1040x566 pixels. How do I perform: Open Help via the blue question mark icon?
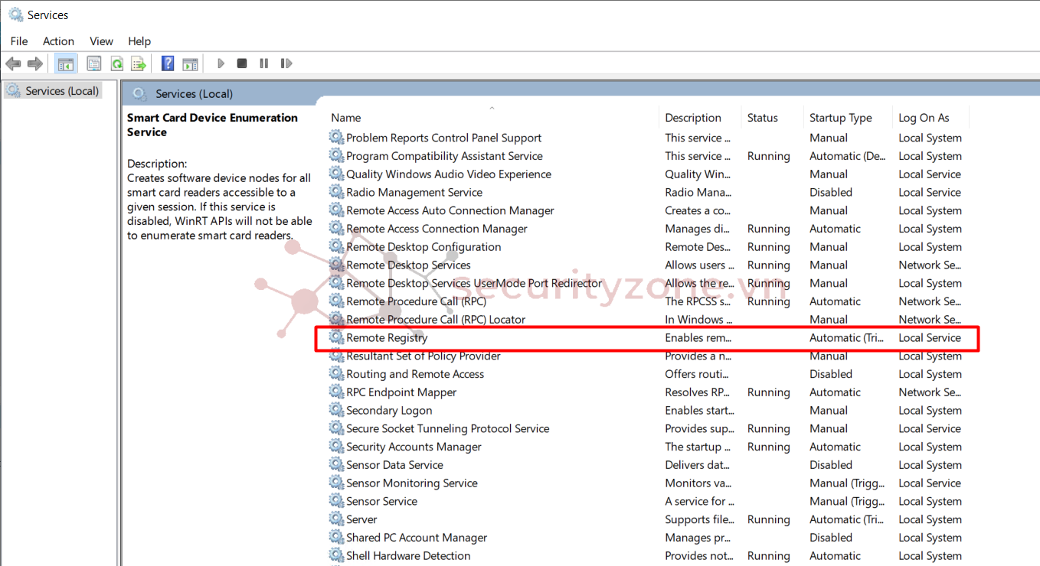coord(168,63)
